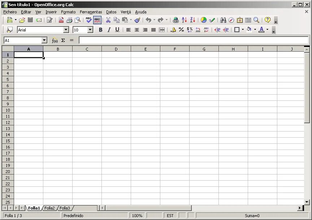Click the Paste clipboard icon
The height and width of the screenshot is (220, 312).
click(125, 20)
